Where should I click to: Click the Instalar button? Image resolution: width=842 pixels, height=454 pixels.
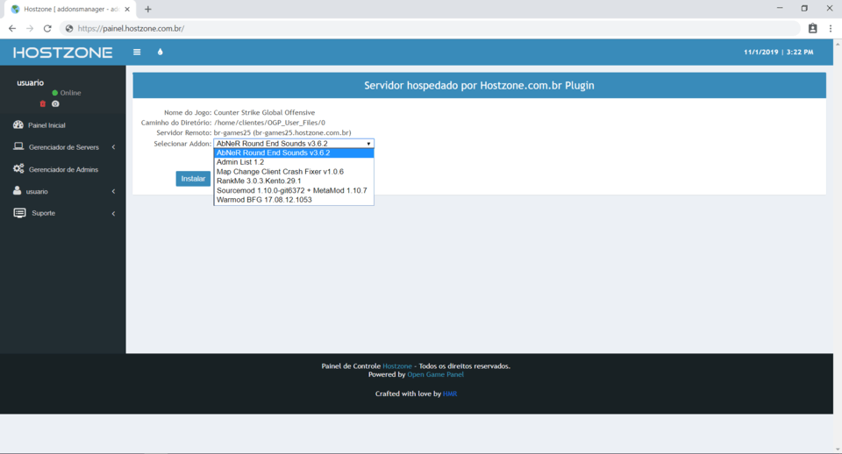pyautogui.click(x=193, y=179)
